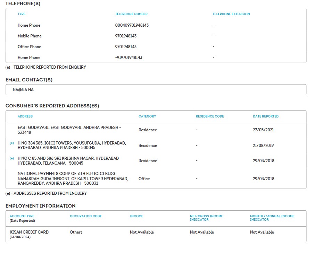Select the email NA@NA.NA
The image size is (315, 280).
[23, 90]
